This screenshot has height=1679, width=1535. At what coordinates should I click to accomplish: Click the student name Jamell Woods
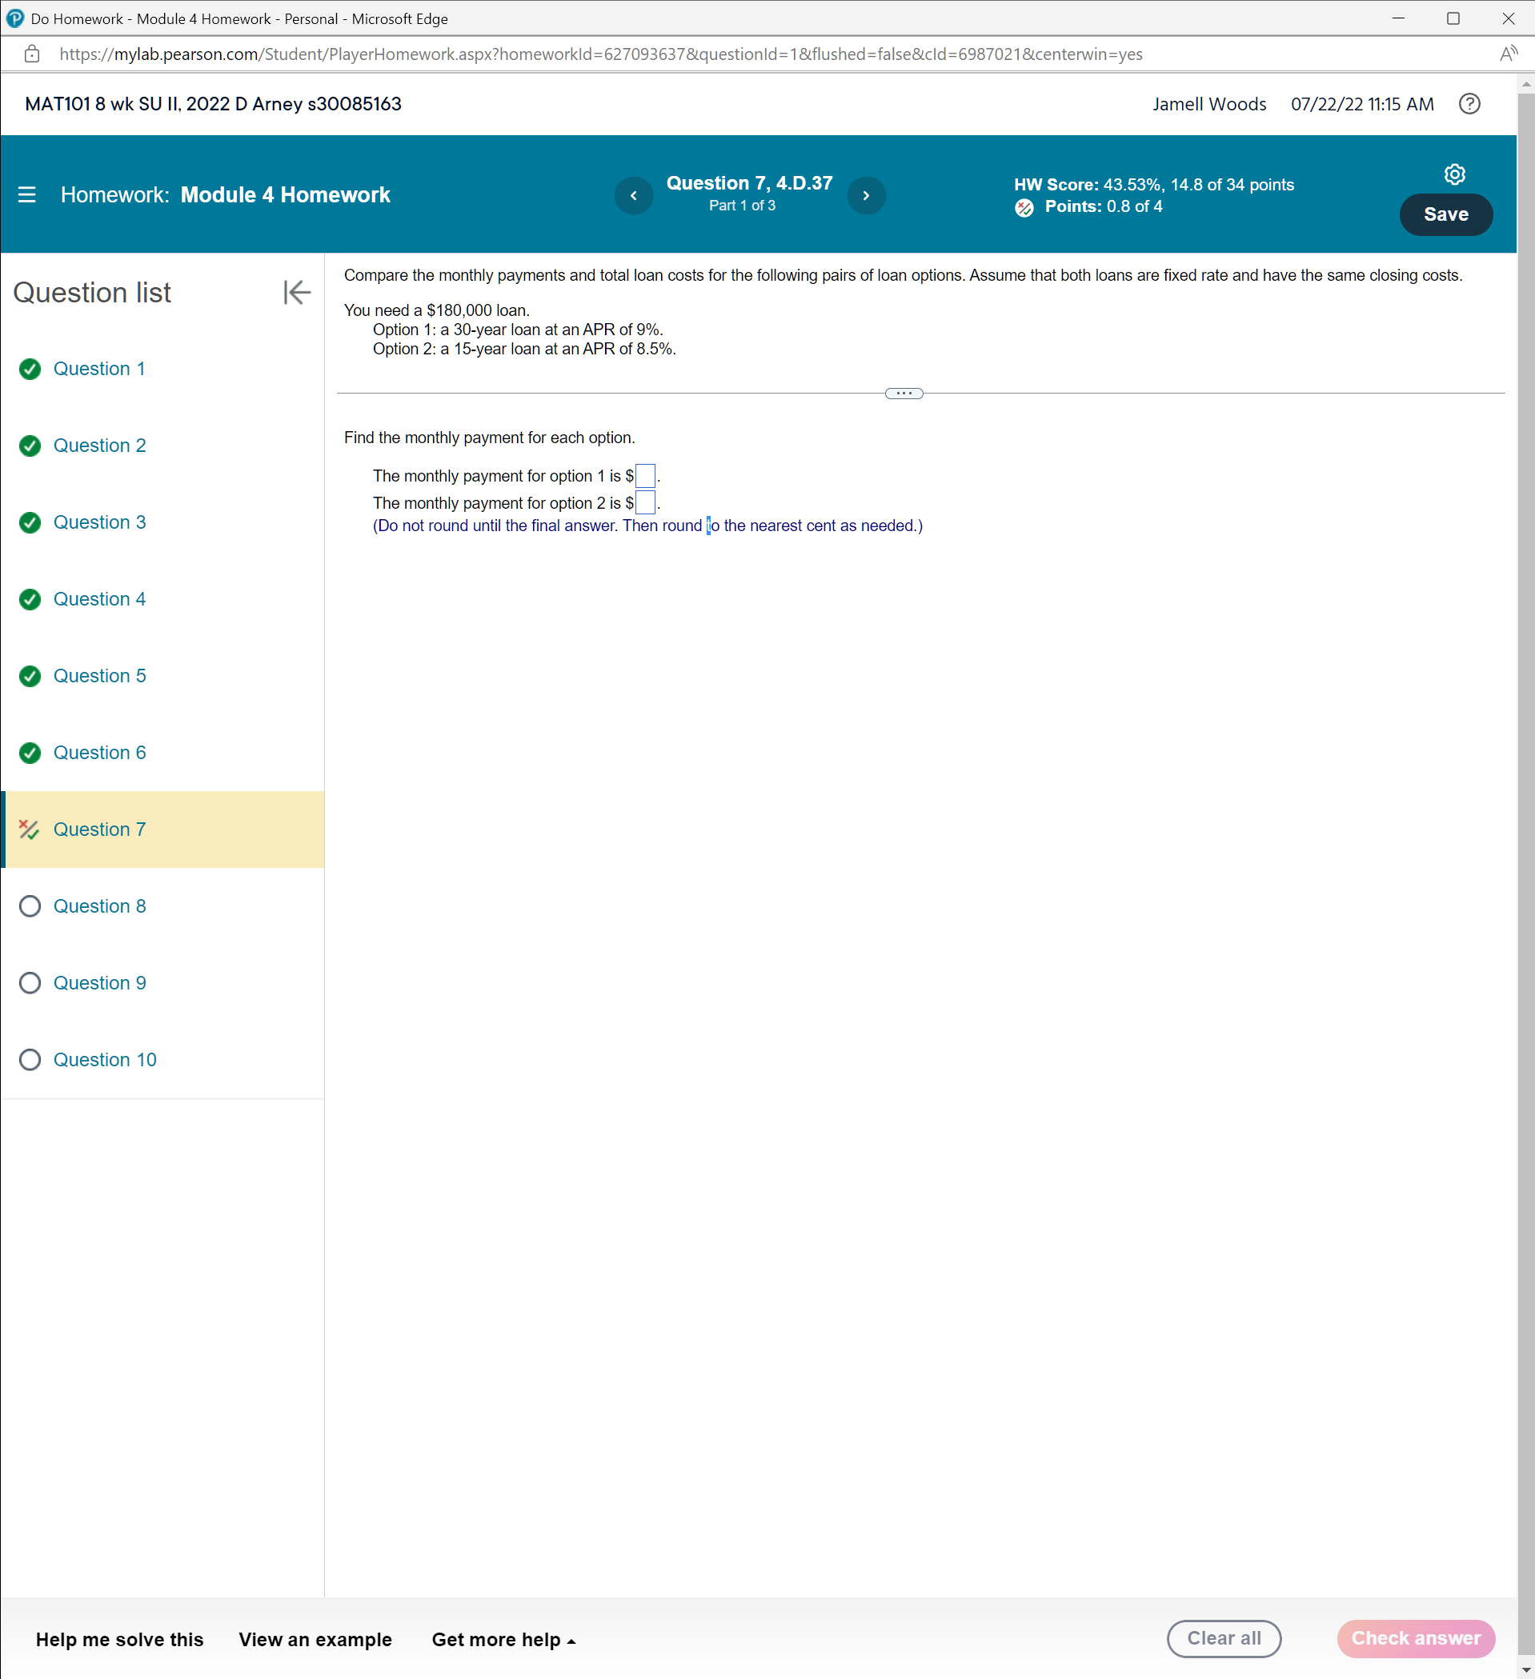point(1209,104)
